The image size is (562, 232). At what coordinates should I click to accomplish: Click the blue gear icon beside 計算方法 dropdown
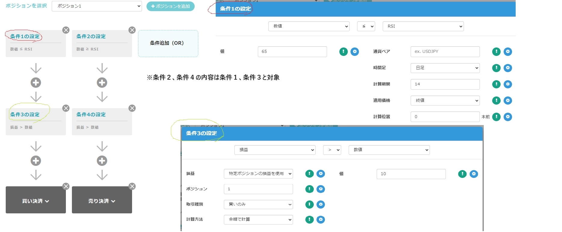pos(321,220)
